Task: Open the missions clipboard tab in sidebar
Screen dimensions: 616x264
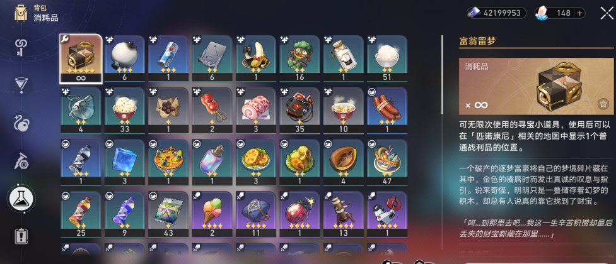Action: 21,236
